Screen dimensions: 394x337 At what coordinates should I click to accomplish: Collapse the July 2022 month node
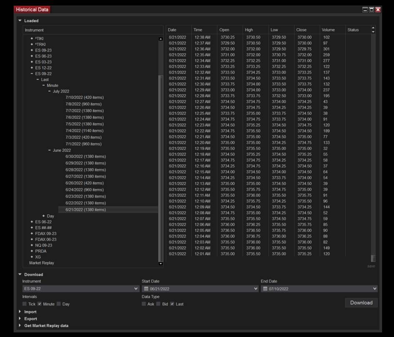pyautogui.click(x=49, y=91)
